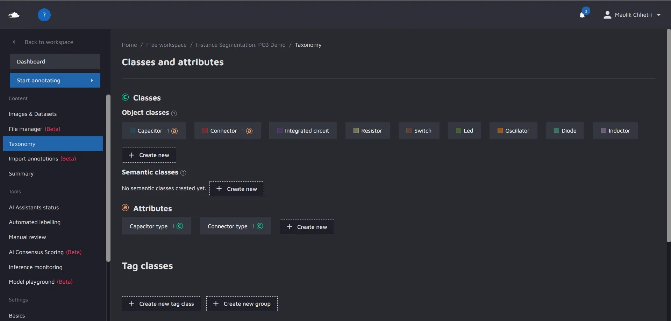Click the sidebar vertical scrollbar
The height and width of the screenshot is (321, 671).
[x=108, y=178]
